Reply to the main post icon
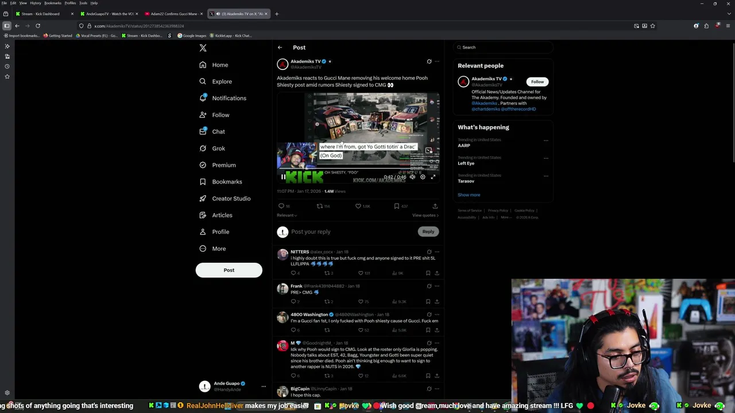The height and width of the screenshot is (413, 735). [x=281, y=206]
